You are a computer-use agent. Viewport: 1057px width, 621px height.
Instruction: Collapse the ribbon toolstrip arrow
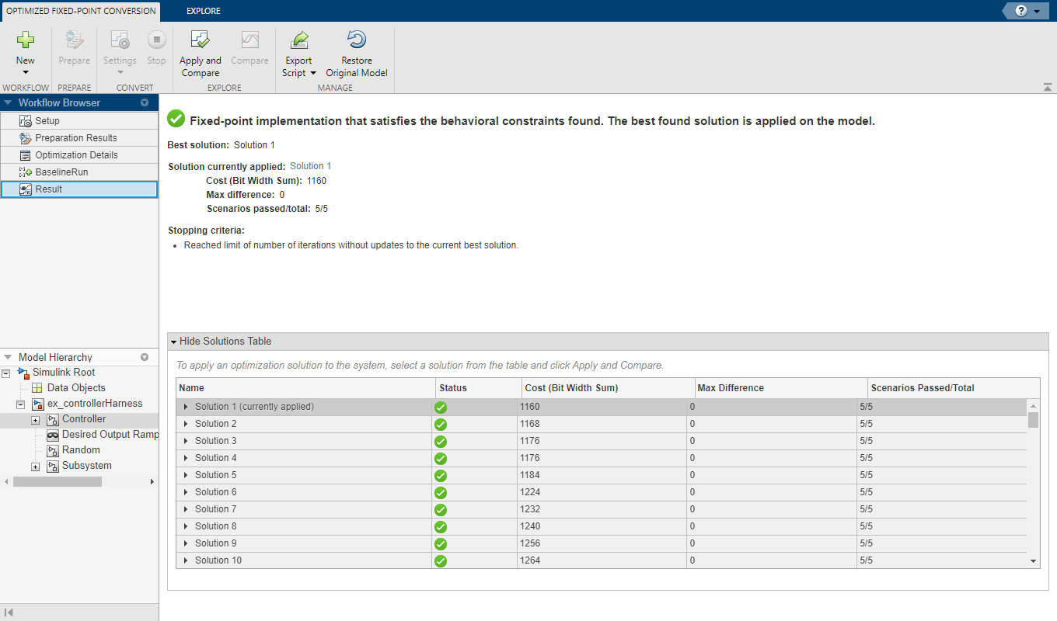click(1047, 87)
